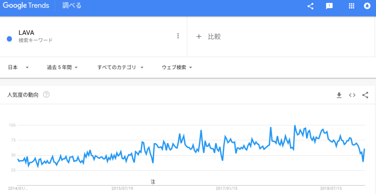Click the plus icon beside 比較
The image size is (376, 194).
click(x=199, y=37)
